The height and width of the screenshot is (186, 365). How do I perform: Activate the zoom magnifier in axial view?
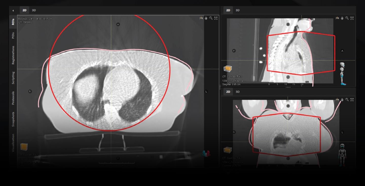[x=211, y=18]
